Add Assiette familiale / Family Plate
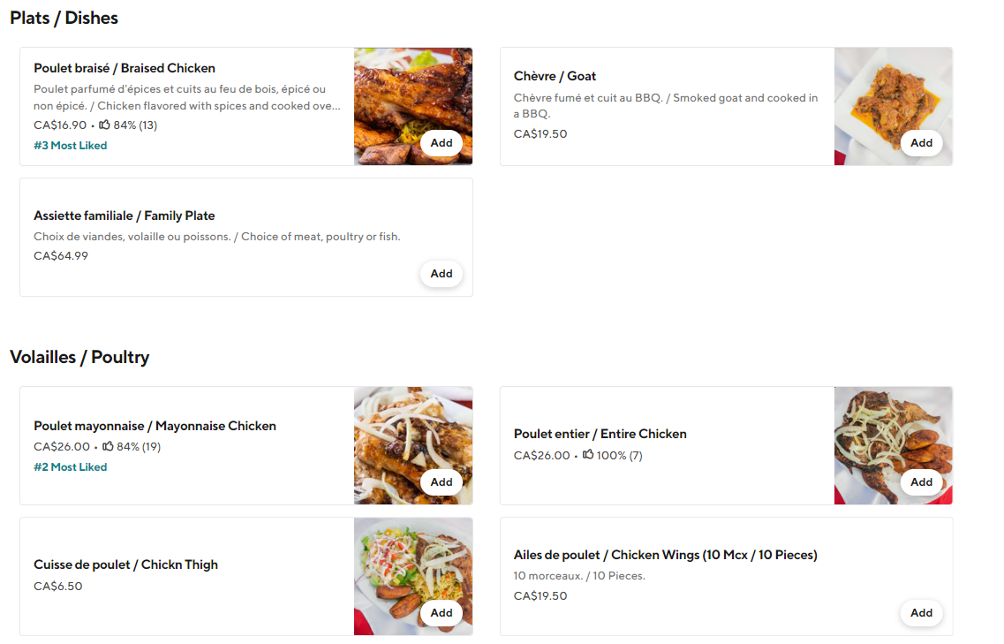 [x=442, y=274]
